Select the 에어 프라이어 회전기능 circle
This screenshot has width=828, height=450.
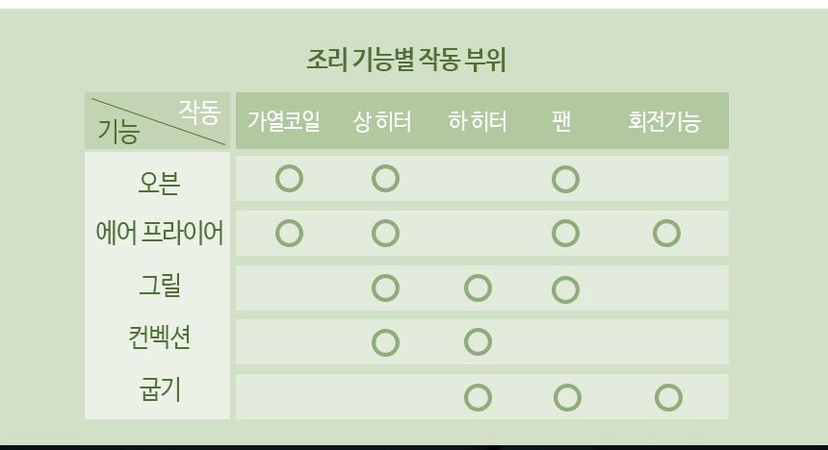666,233
